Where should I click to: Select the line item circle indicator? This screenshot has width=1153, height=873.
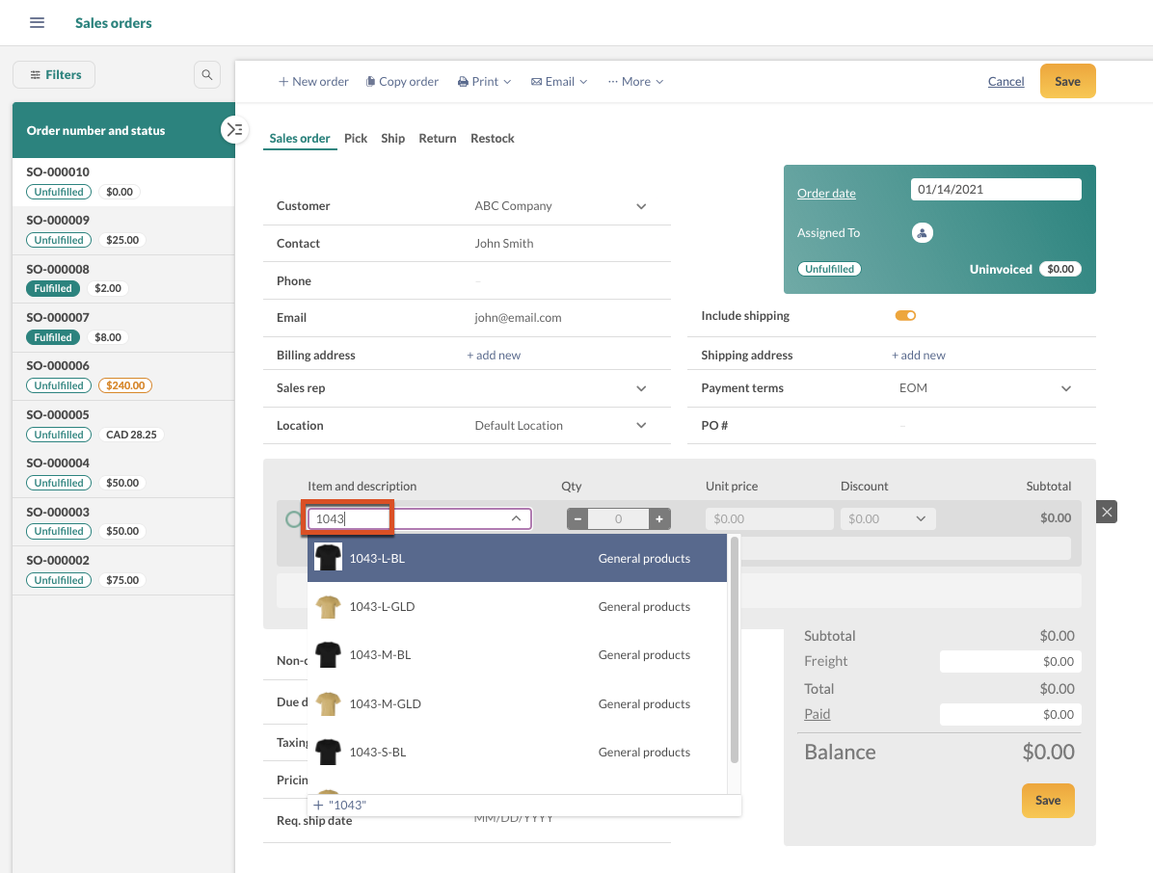click(x=293, y=519)
